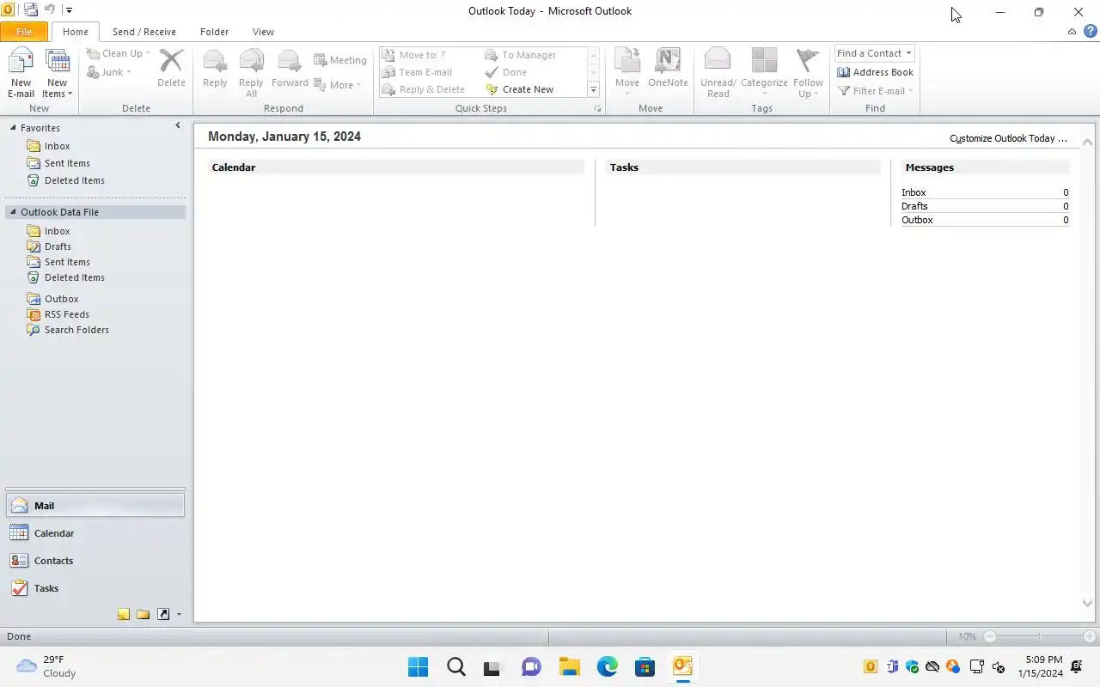Select the RSS Feeds folder
This screenshot has height=687, width=1100.
click(66, 314)
